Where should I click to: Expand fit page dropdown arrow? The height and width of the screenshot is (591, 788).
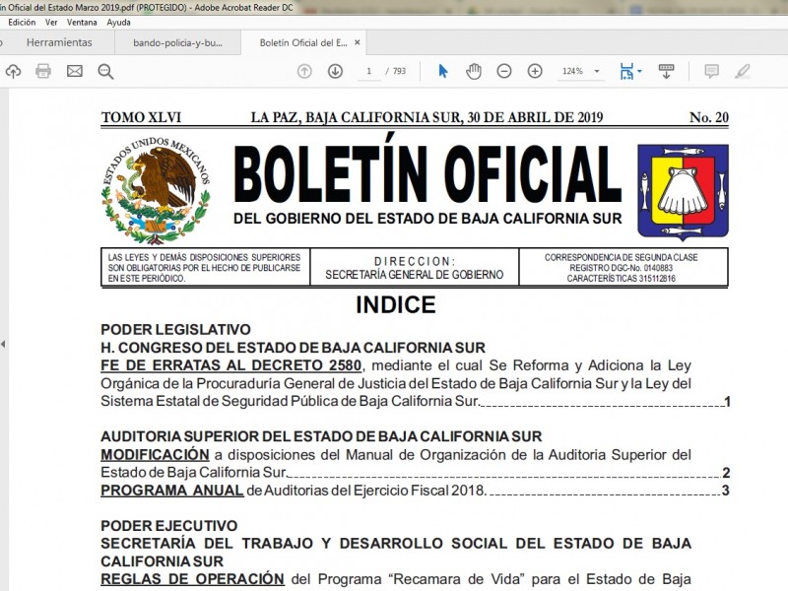(639, 71)
